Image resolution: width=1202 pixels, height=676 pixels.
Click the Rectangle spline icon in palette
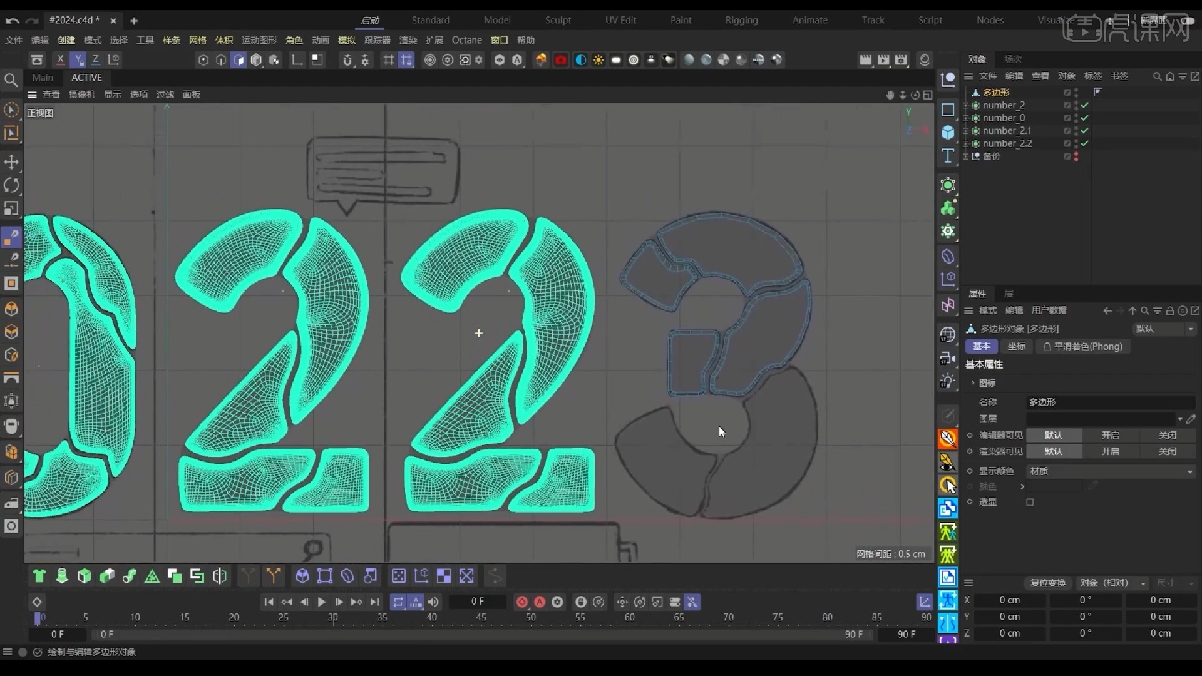tap(948, 110)
